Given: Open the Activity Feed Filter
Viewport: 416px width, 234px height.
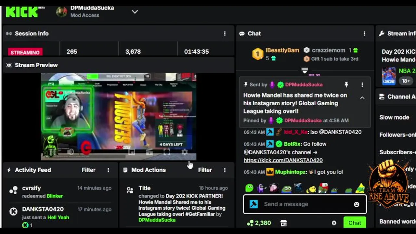Looking at the screenshot, I should [88, 170].
